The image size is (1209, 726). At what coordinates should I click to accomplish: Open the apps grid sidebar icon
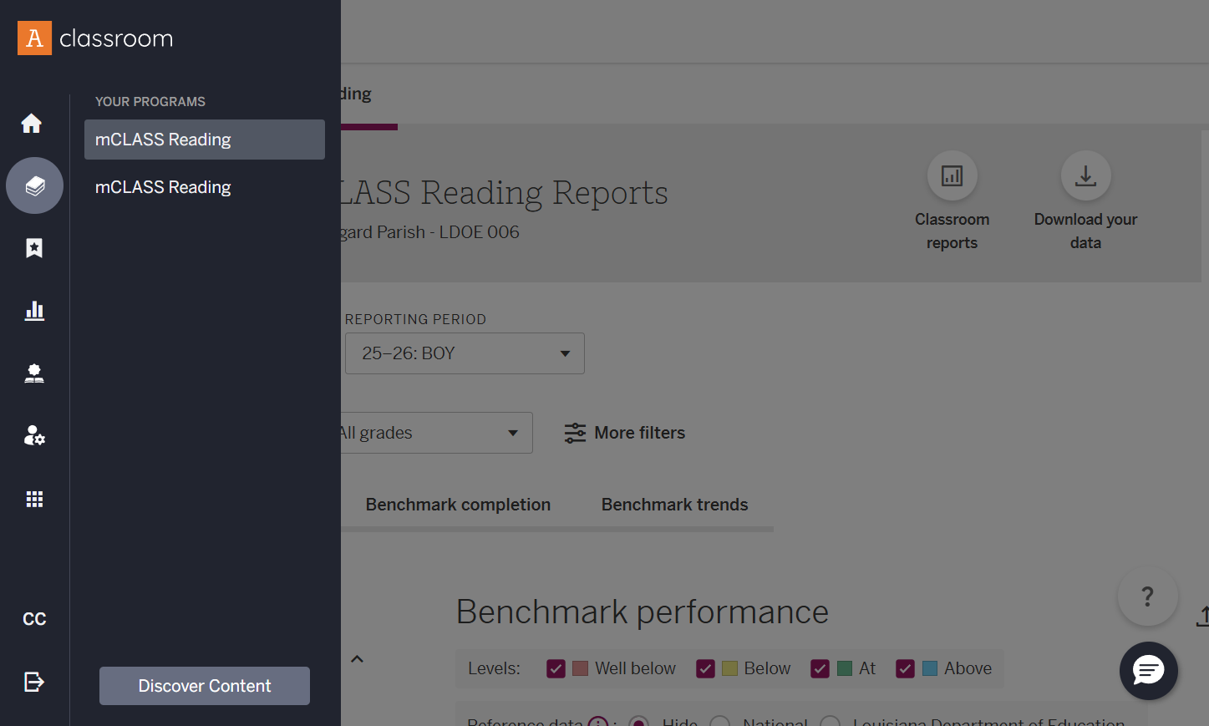34,499
